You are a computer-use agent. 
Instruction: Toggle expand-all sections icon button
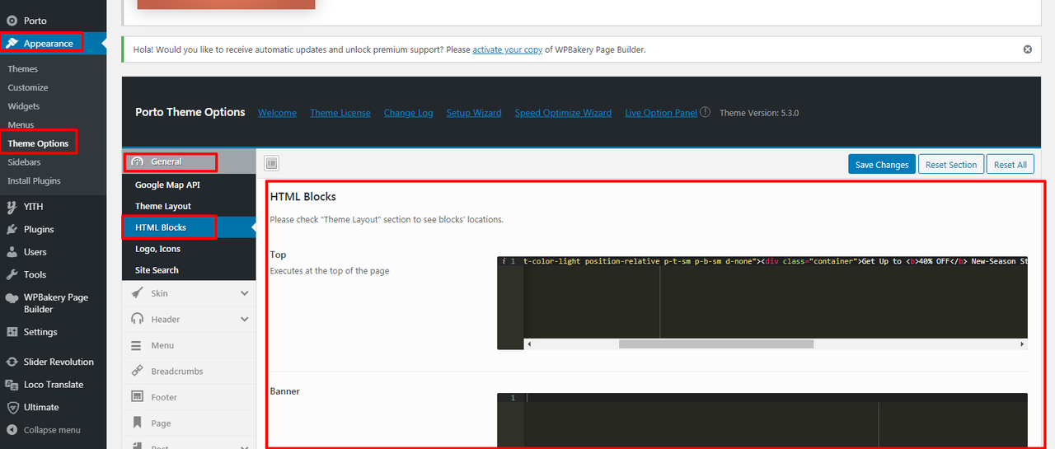[273, 164]
